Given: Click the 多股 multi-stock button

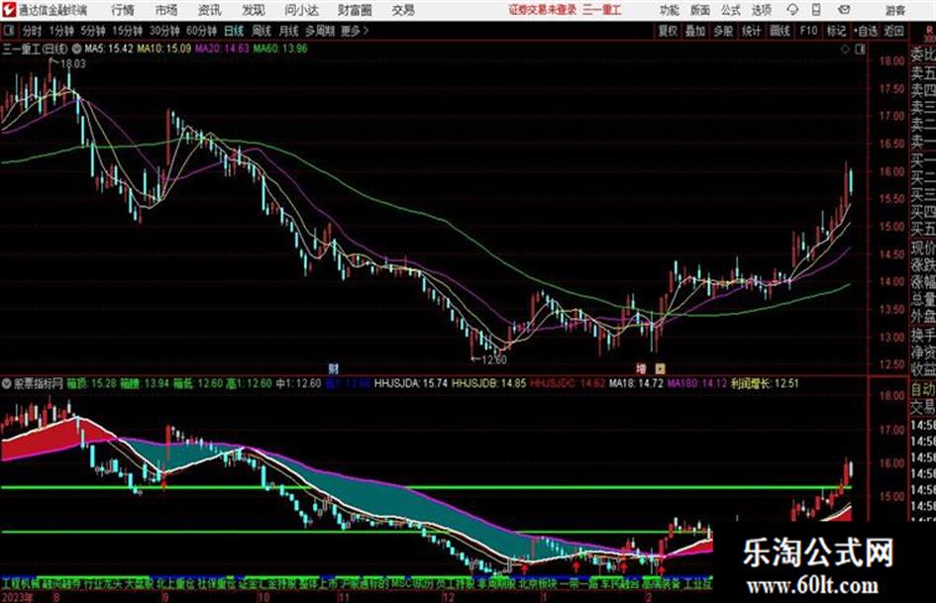Looking at the screenshot, I should pyautogui.click(x=723, y=31).
